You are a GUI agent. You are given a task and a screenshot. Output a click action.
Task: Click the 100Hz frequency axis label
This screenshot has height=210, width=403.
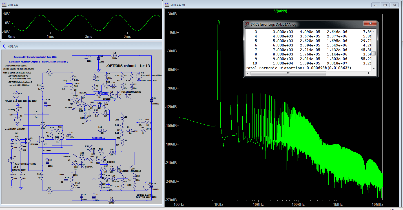pyautogui.click(x=179, y=204)
